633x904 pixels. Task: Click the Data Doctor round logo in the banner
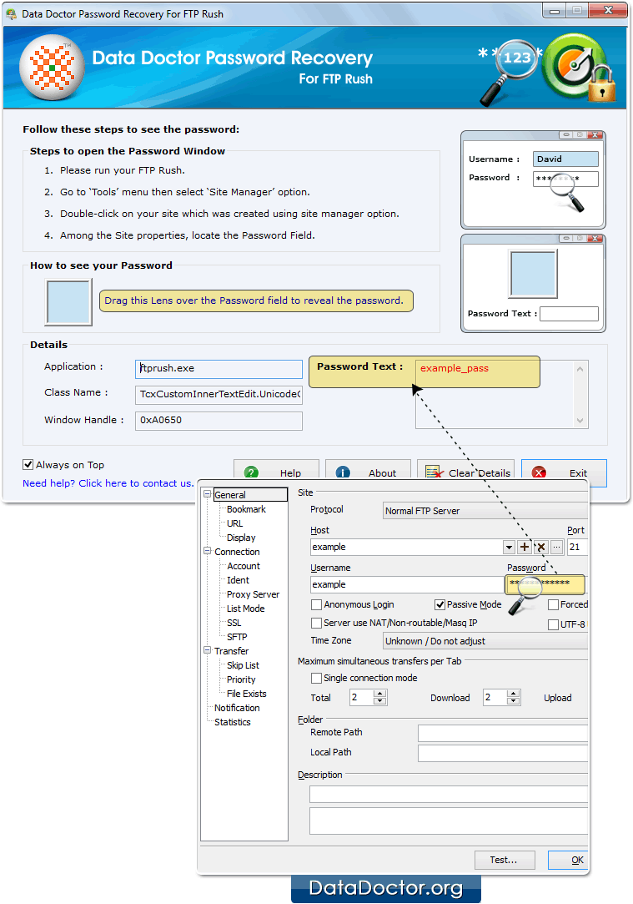coord(52,68)
